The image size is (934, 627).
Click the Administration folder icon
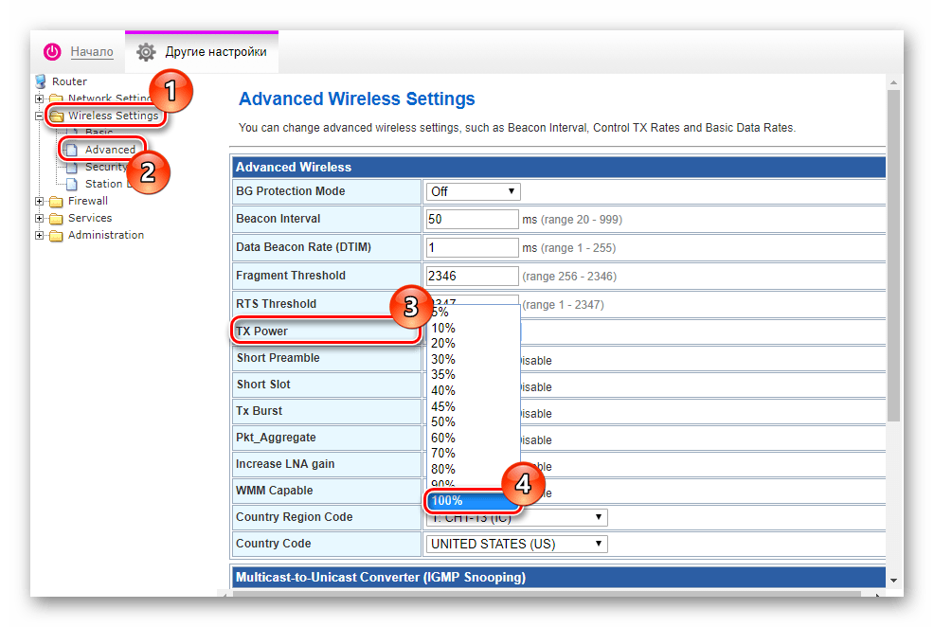point(57,236)
